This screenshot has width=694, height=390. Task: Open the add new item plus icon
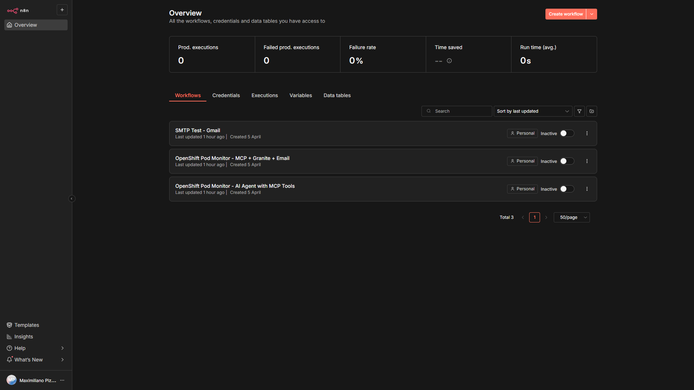pos(62,10)
